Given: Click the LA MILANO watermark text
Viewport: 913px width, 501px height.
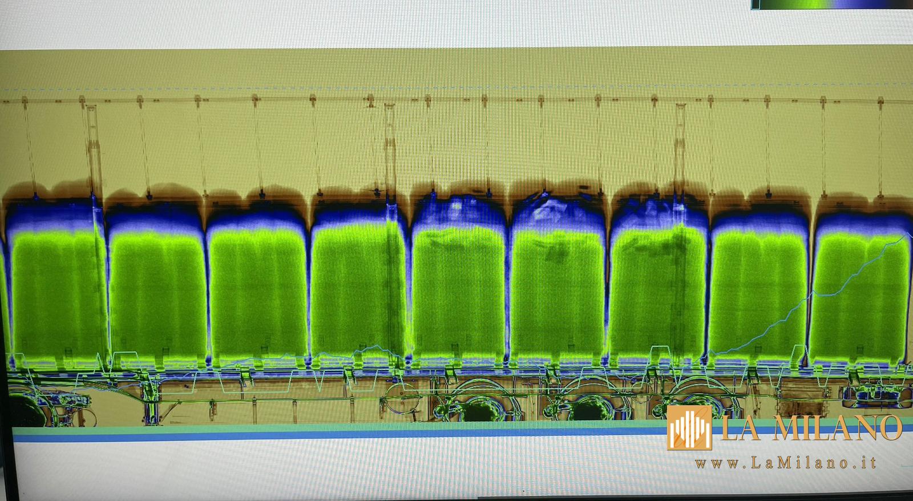Looking at the screenshot, I should [x=810, y=428].
